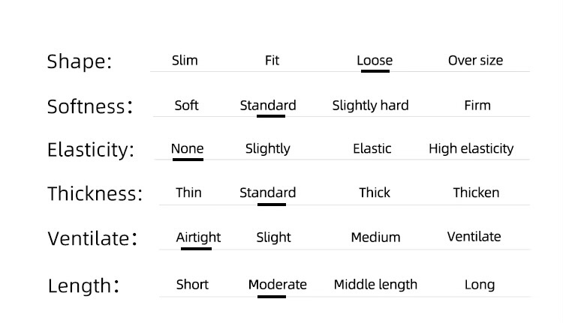Select Thicken thickness option
The width and height of the screenshot is (563, 323).
[476, 193]
